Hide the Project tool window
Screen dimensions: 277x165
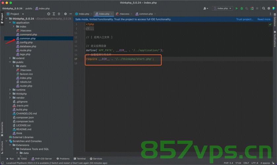[x=71, y=14]
